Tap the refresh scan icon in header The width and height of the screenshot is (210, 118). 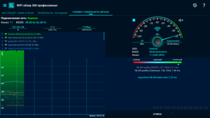tap(195, 5)
